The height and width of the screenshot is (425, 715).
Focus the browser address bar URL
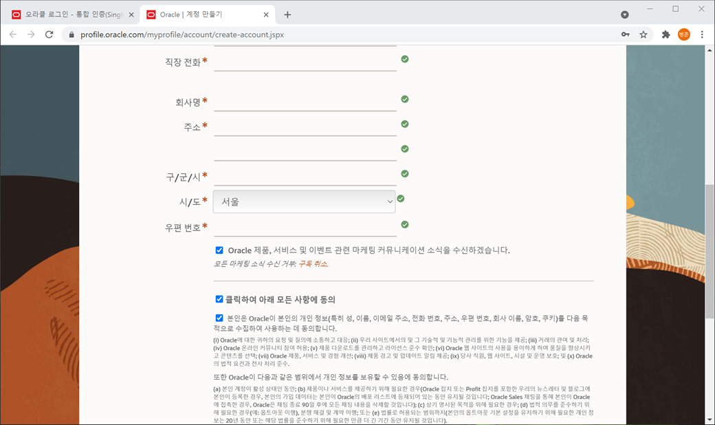click(182, 34)
